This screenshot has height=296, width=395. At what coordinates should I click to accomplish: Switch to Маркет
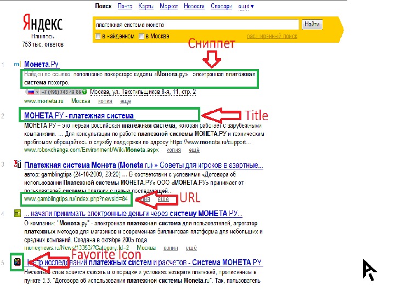coord(169,6)
